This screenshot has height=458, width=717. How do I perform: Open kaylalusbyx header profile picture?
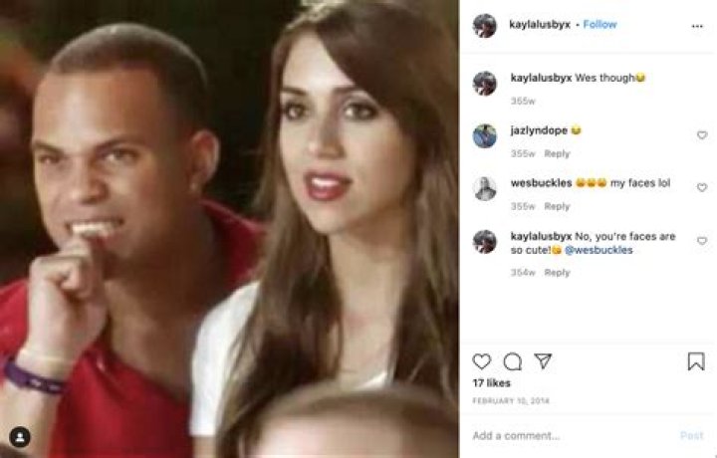coord(485,25)
